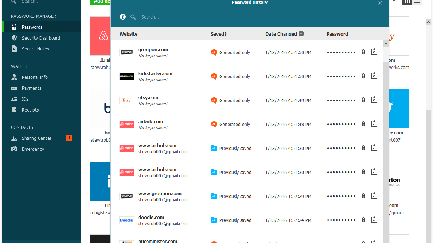
Task: Close the Password History dialog
Action: [x=380, y=3]
